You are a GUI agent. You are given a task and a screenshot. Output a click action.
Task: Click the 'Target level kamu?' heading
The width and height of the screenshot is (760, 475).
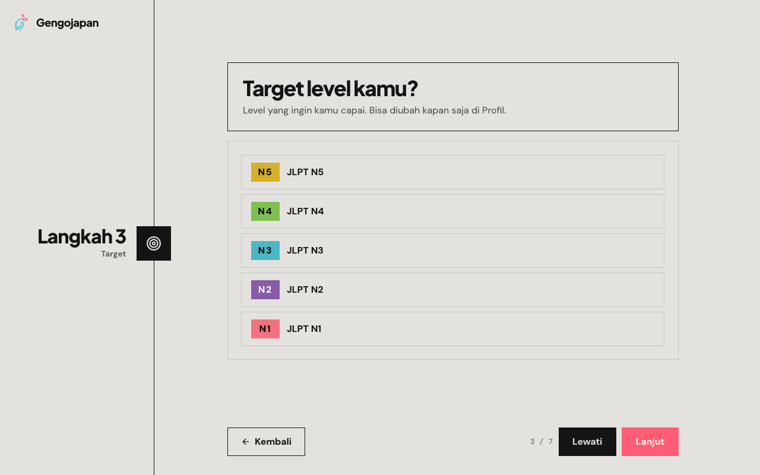point(330,88)
